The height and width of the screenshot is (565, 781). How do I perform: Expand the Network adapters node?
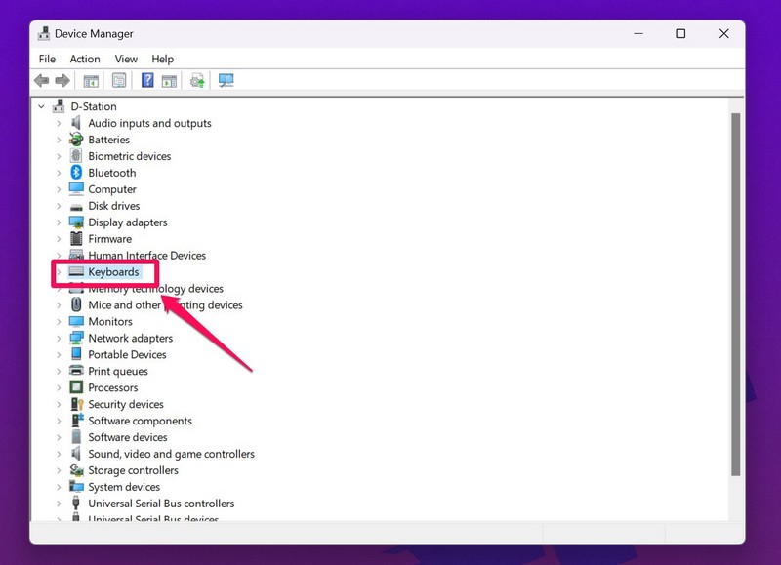coord(59,339)
